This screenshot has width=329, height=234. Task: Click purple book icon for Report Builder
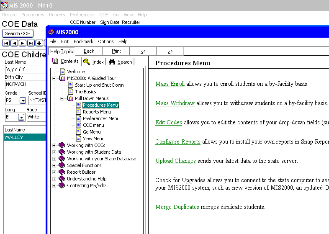tap(62, 172)
